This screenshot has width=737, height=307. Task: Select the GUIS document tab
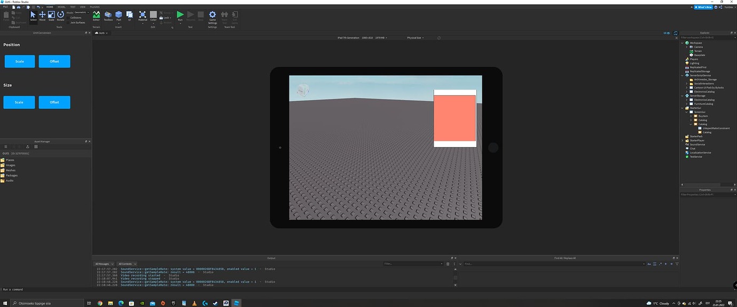pos(100,33)
